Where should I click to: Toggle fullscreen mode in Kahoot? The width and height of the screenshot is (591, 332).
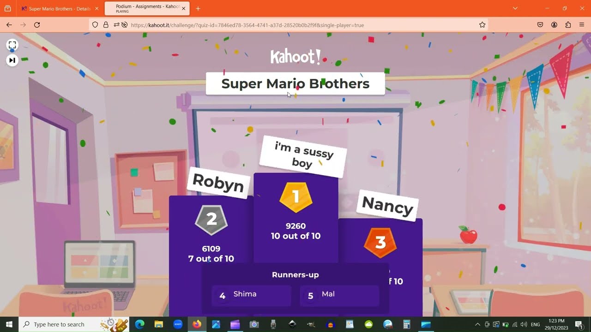tap(12, 45)
